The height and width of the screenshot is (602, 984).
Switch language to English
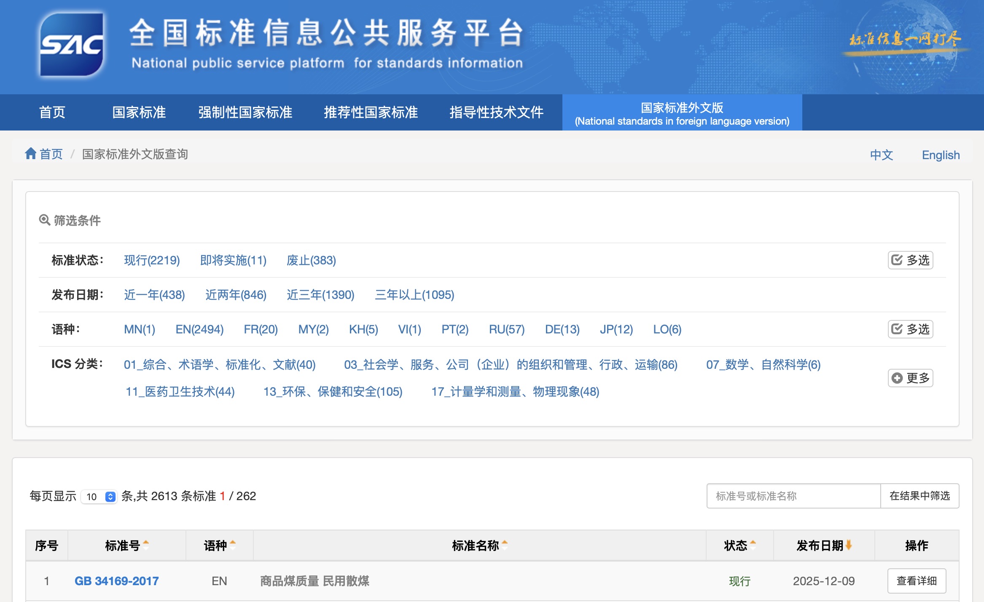(x=941, y=155)
